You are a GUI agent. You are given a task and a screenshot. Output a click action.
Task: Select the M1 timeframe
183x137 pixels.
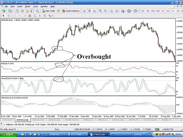point(143,11)
